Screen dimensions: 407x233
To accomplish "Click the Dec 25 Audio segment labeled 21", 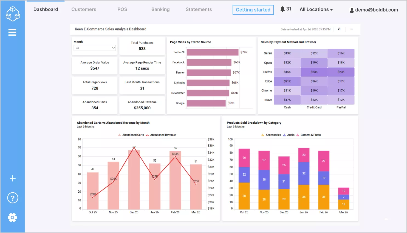I will [284, 182].
